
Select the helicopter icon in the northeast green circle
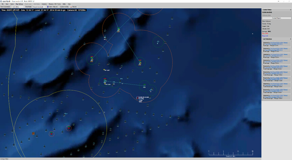coord(158,42)
